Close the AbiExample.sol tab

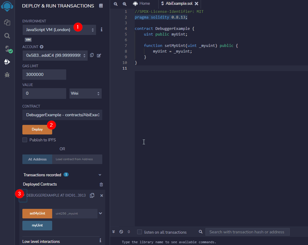point(196,4)
